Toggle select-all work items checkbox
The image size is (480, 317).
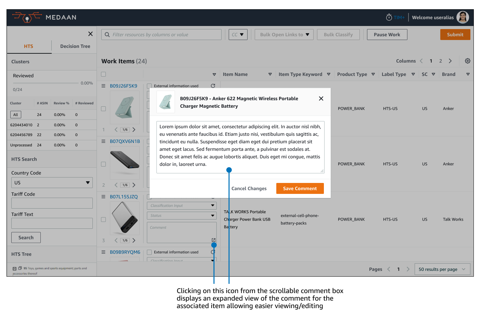click(103, 74)
